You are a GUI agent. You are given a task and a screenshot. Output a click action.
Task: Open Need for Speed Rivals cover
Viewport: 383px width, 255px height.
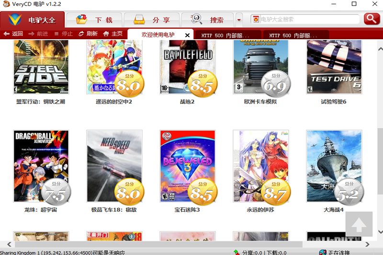click(114, 166)
